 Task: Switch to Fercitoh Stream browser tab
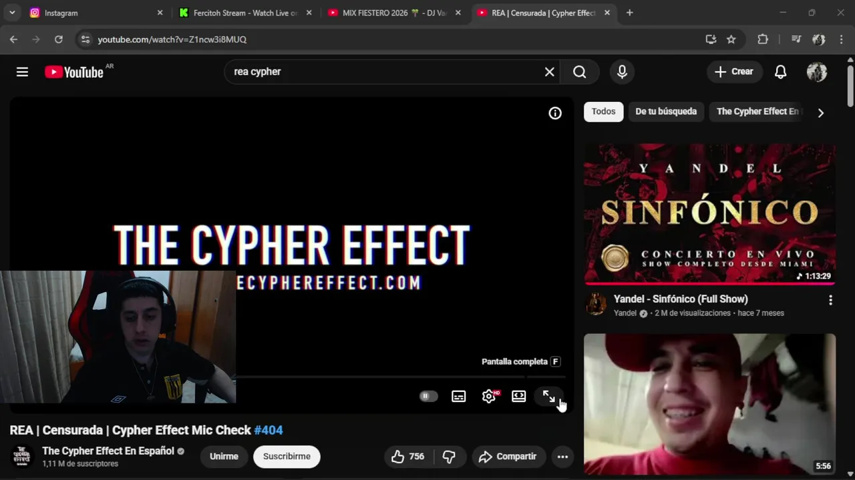(244, 13)
